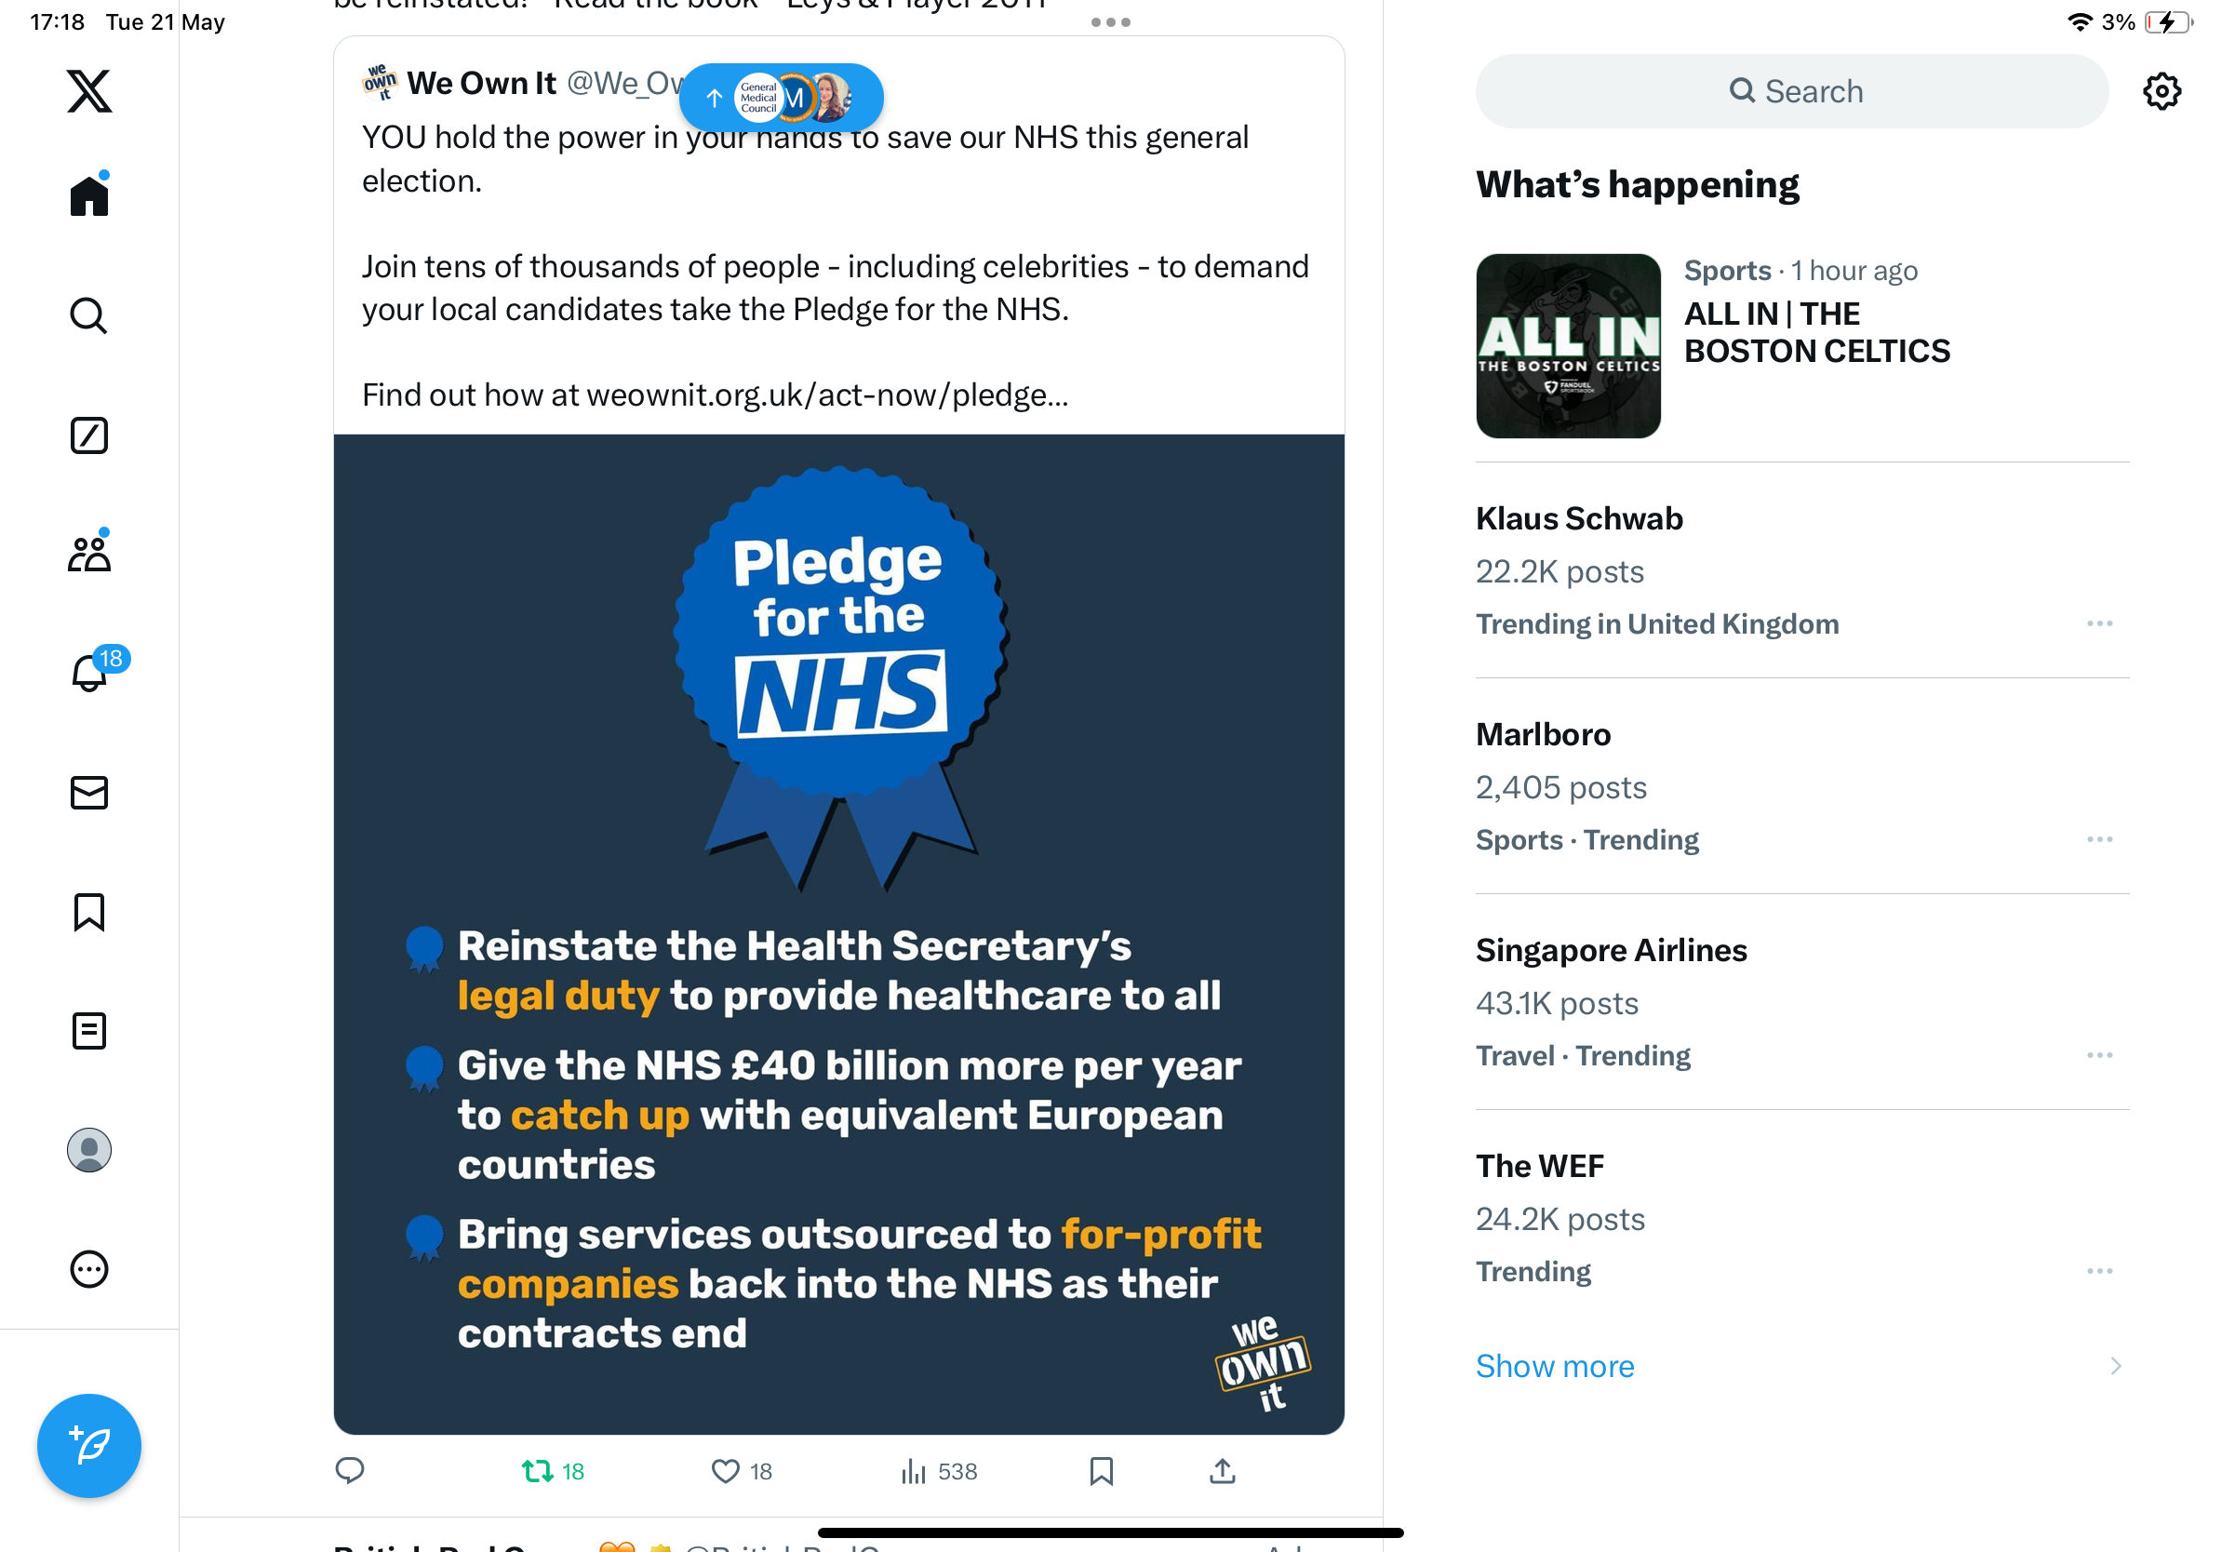Open more options for Klaus Schwab trend
This screenshot has height=1552, width=2222.
2099,624
